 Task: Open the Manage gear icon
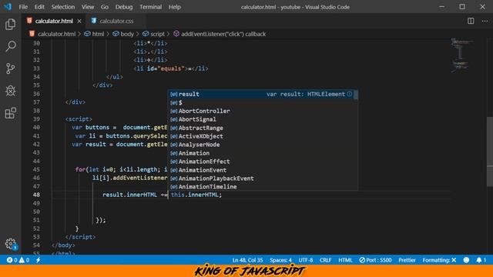click(10, 243)
